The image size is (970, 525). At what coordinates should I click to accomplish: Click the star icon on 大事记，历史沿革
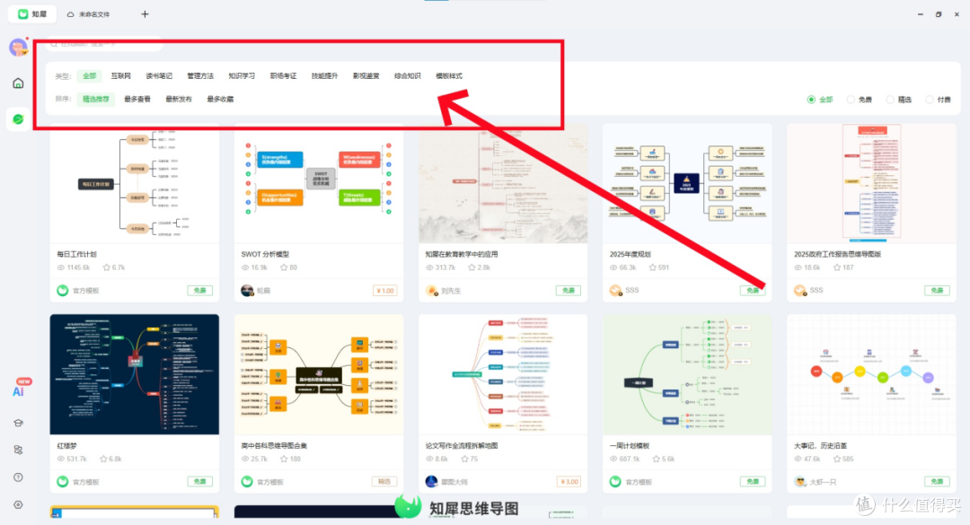837,459
